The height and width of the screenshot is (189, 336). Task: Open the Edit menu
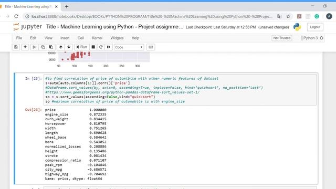coord(33,38)
